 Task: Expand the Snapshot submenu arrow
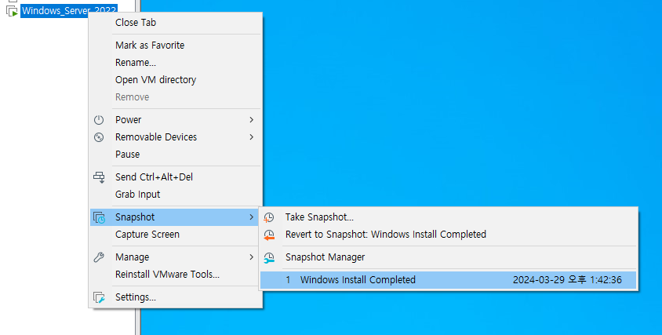252,217
